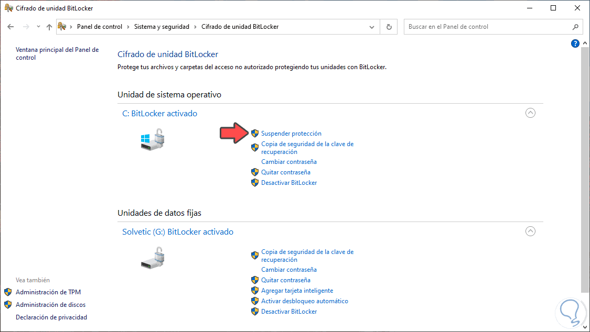The height and width of the screenshot is (332, 590).
Task: Click Sistema y seguridad in breadcrumb
Action: click(162, 27)
